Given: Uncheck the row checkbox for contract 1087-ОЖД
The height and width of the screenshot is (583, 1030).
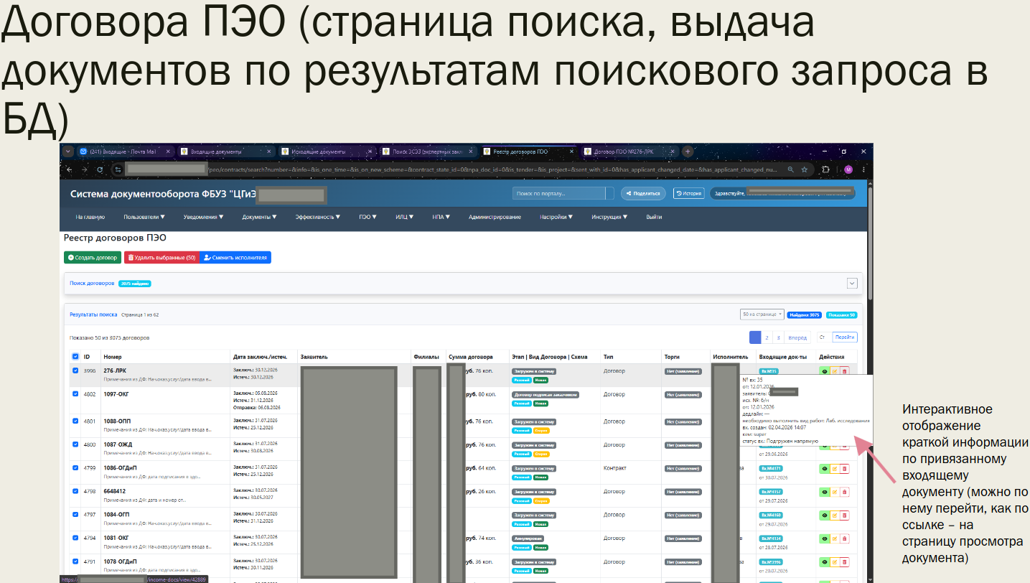Looking at the screenshot, I should (75, 444).
